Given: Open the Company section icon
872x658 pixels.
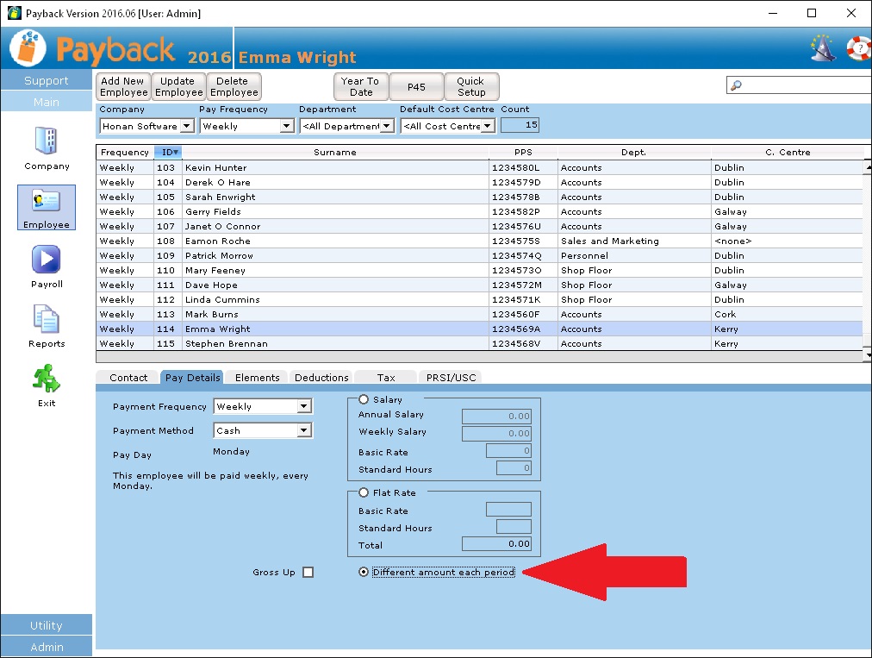Looking at the screenshot, I should click(x=47, y=142).
